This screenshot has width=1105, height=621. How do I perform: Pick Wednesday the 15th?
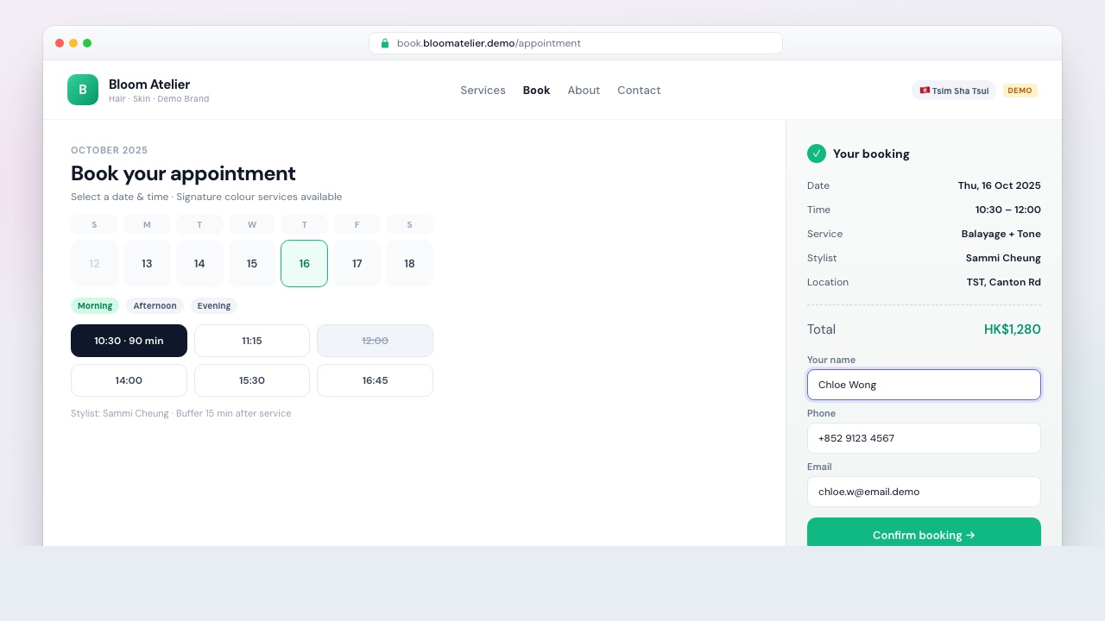coord(252,264)
